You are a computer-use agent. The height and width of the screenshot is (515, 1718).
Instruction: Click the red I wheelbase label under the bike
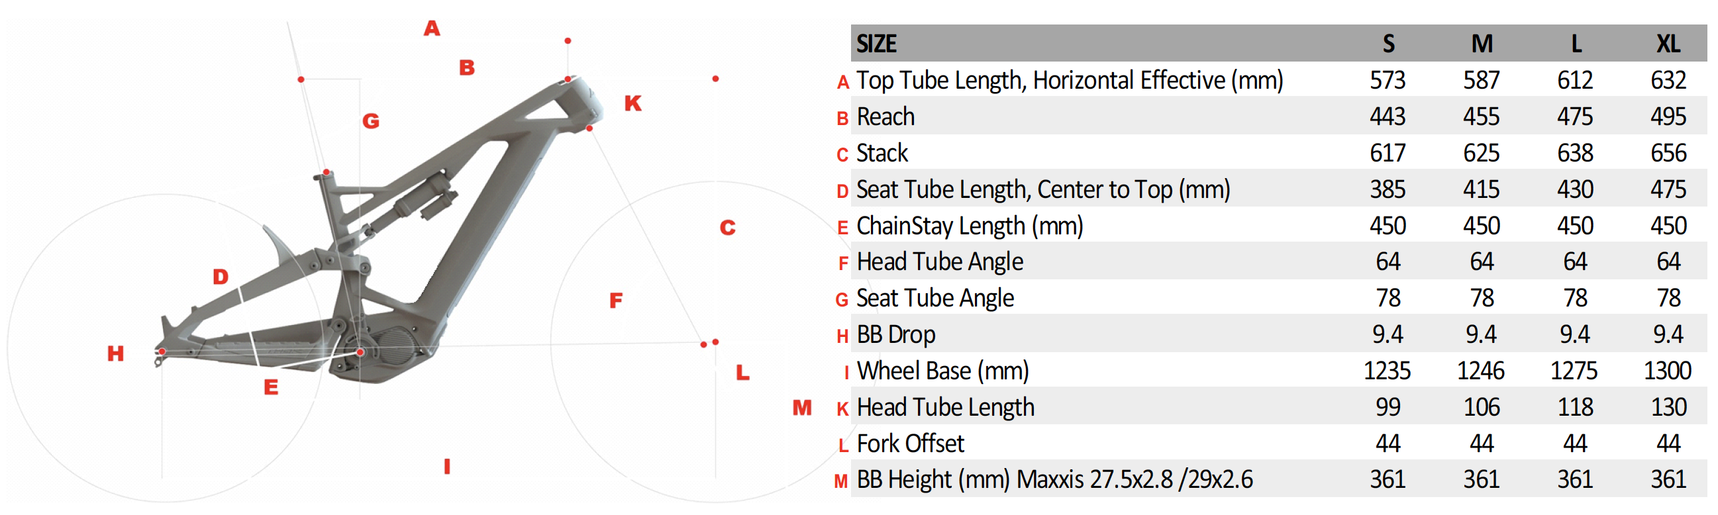point(447,467)
